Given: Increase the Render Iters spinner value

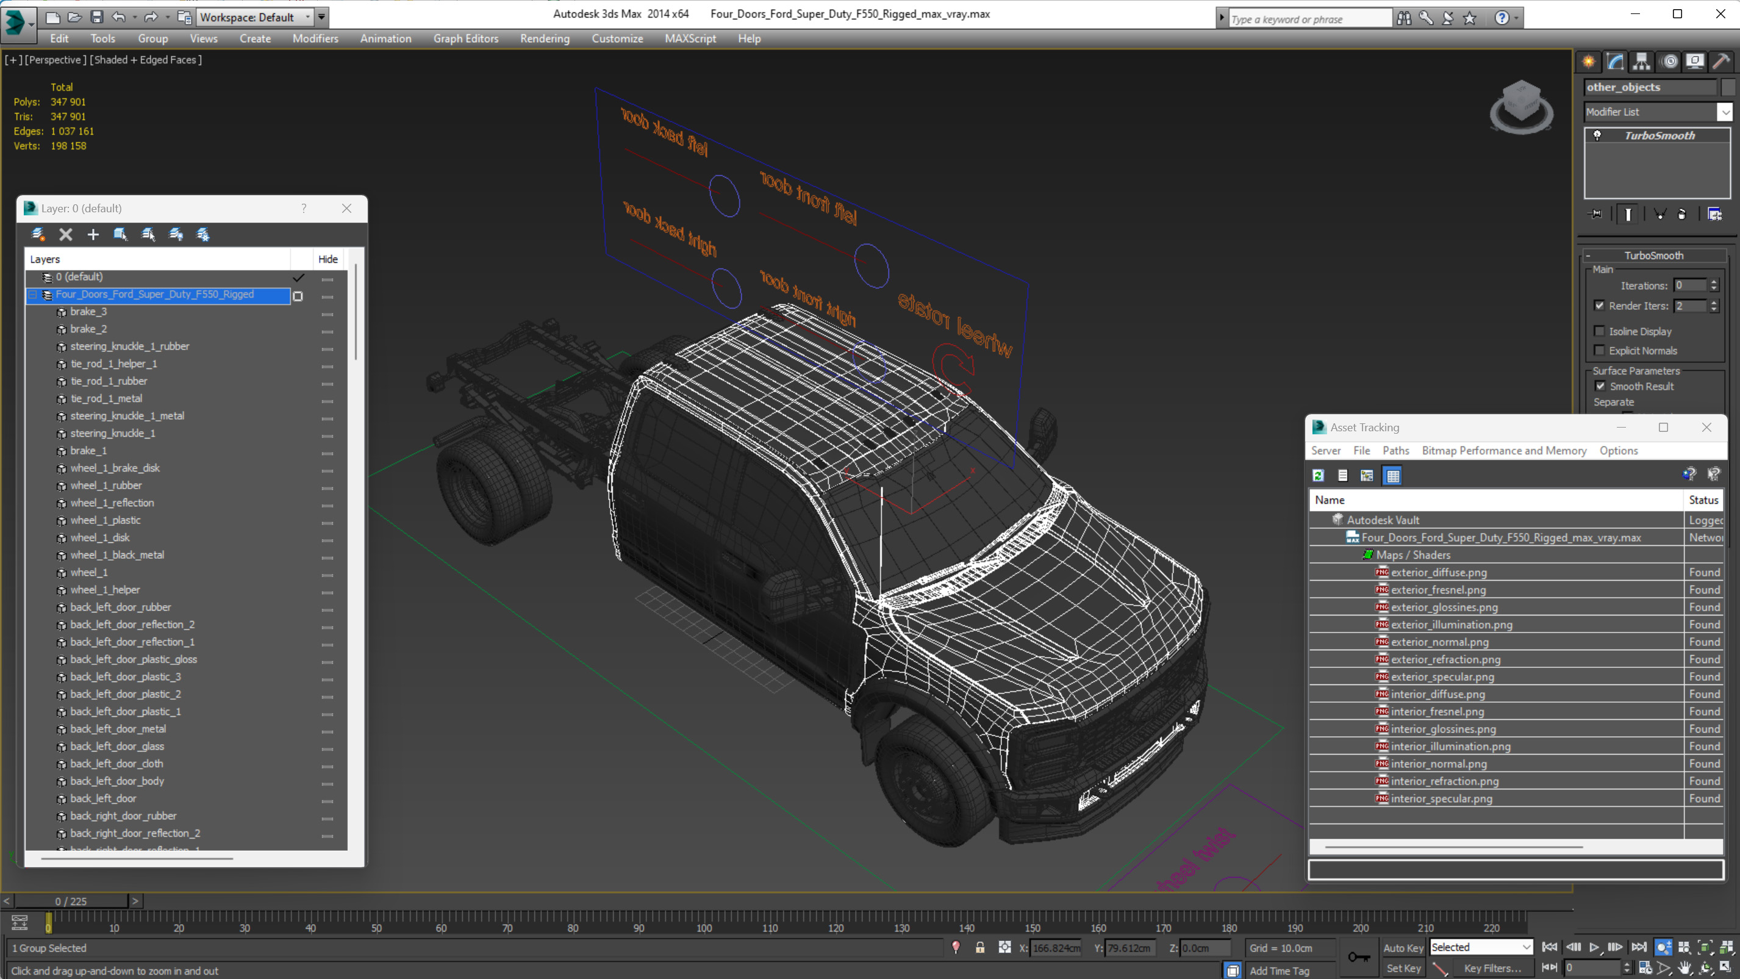Looking at the screenshot, I should (1714, 302).
